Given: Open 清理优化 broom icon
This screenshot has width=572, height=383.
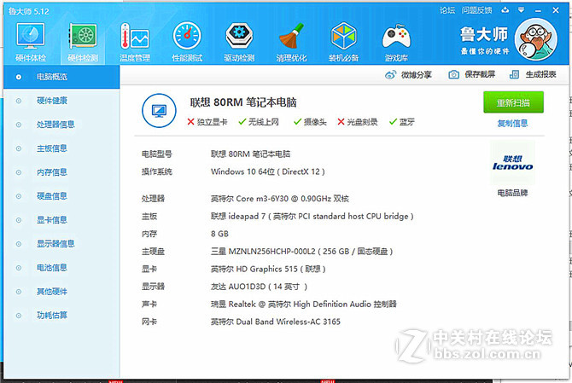Looking at the screenshot, I should 291,36.
